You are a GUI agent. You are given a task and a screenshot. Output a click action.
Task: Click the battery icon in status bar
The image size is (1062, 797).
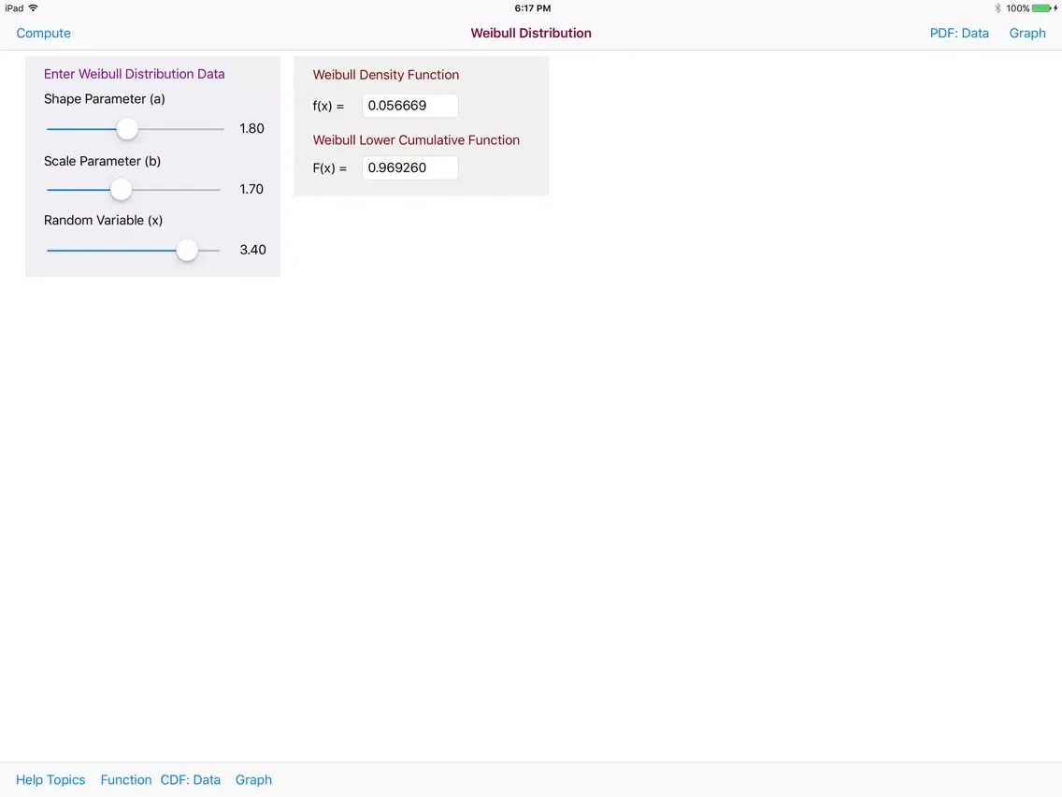1041,8
